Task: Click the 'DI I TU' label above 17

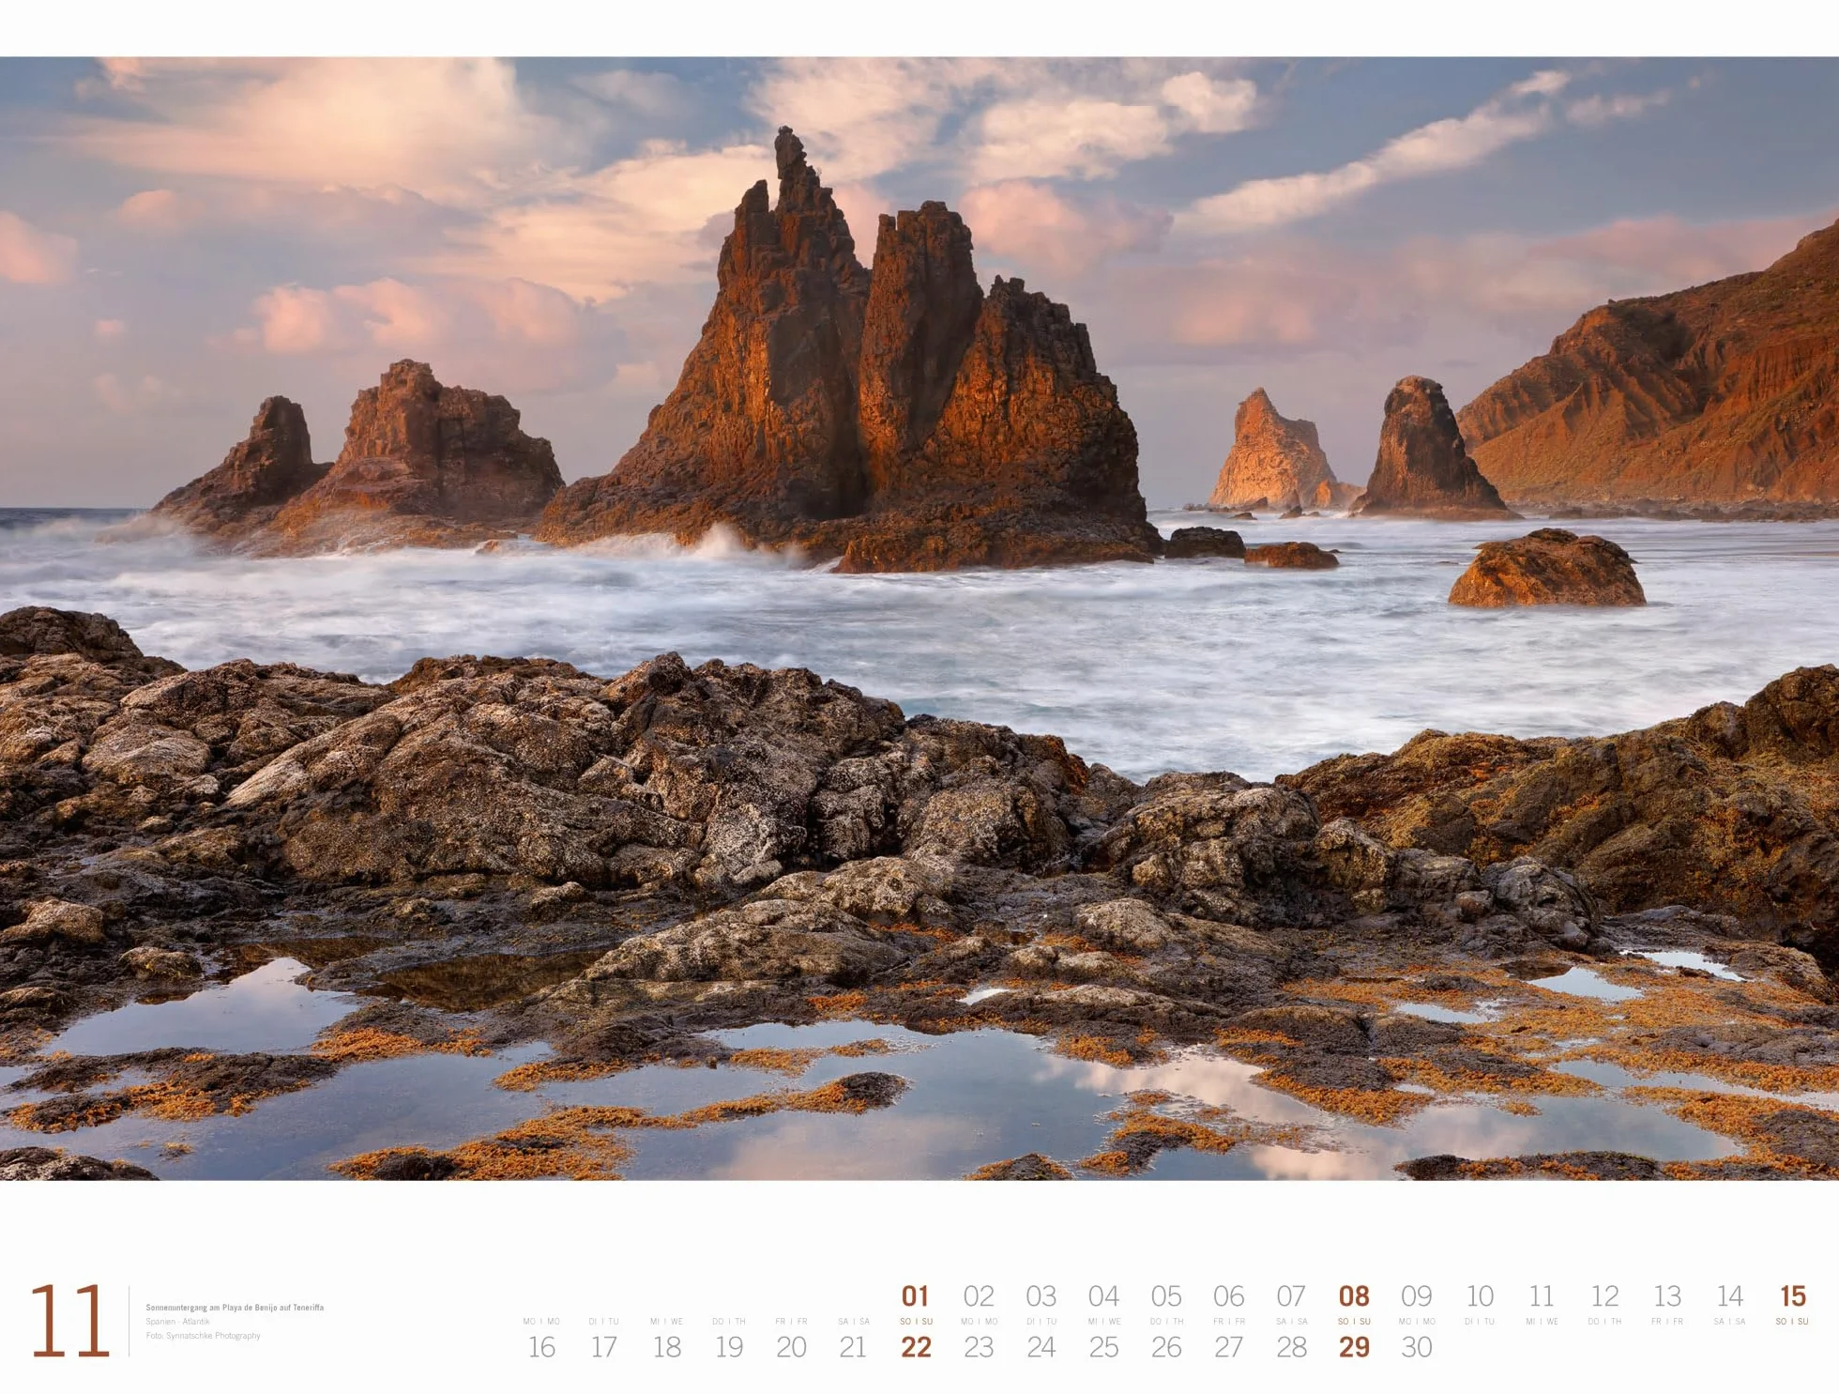Action: [x=603, y=1322]
